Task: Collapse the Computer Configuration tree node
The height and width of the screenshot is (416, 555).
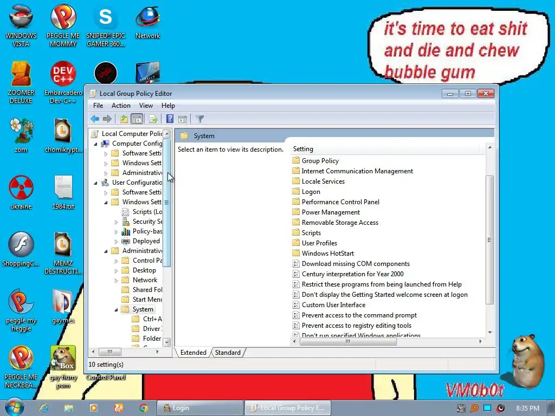Action: [95, 144]
